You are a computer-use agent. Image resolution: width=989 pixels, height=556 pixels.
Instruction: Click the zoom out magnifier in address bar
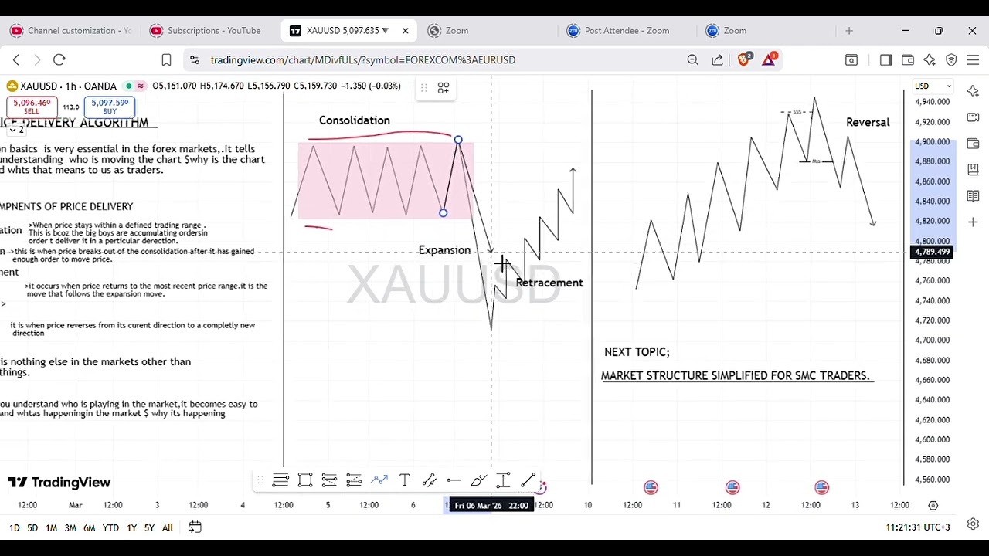click(692, 59)
